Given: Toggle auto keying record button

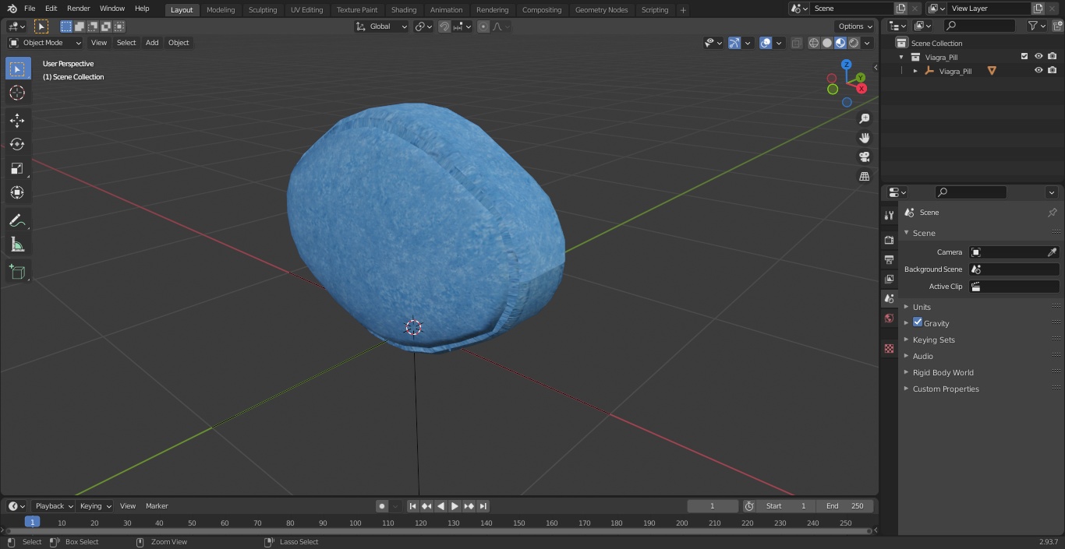Looking at the screenshot, I should [x=382, y=506].
